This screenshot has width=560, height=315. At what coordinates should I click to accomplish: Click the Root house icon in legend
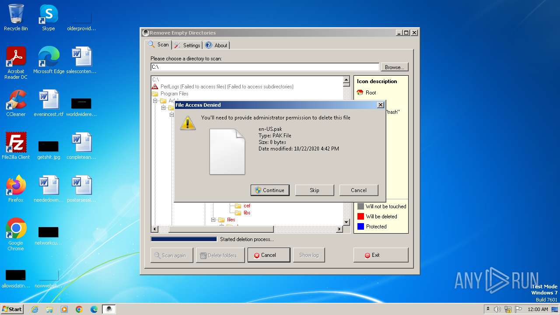tap(360, 92)
